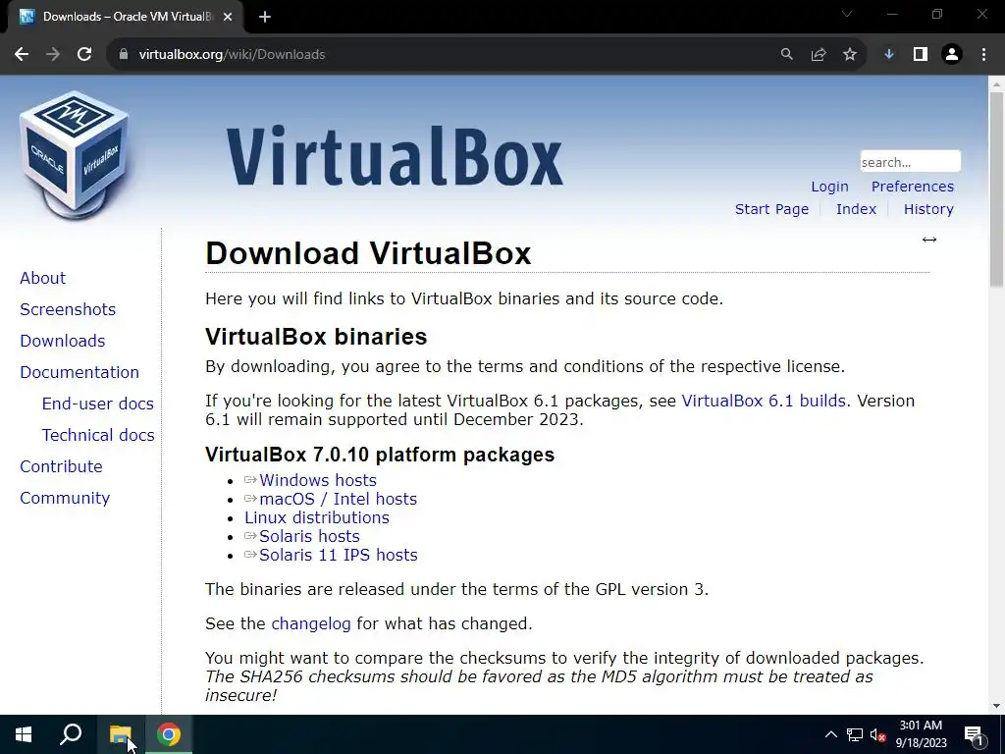
Task: Click the page vertical scrollbar thumb
Action: pos(996,189)
